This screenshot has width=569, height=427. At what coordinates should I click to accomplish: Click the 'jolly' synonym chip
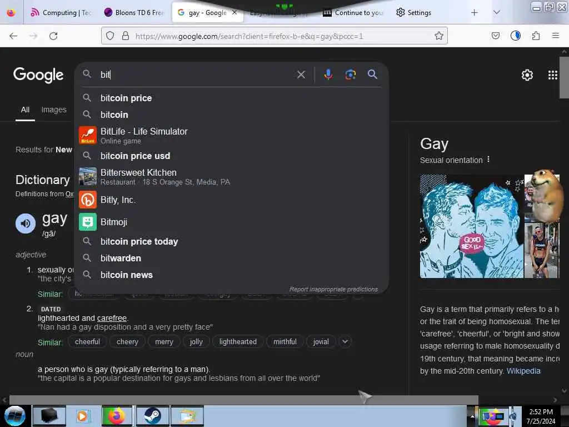(x=196, y=342)
